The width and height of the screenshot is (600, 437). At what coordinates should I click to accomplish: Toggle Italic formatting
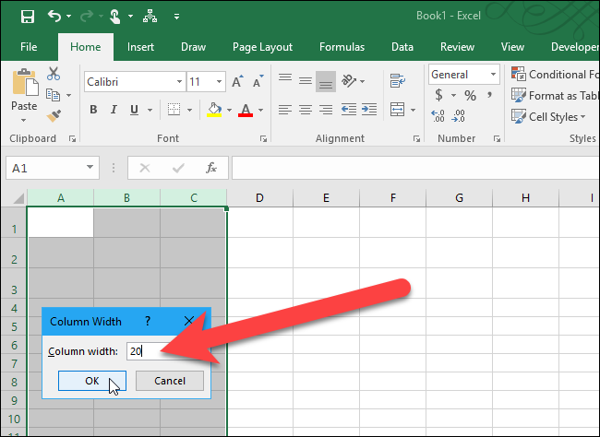(114, 110)
